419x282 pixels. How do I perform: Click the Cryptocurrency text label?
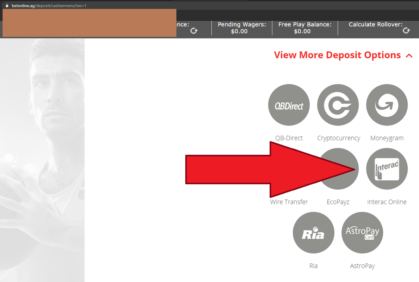click(x=339, y=138)
